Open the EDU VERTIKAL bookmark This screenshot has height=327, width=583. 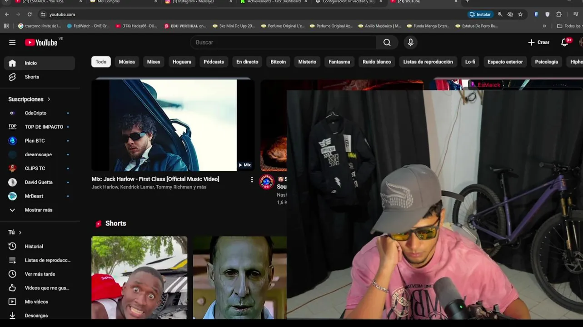[x=185, y=26]
